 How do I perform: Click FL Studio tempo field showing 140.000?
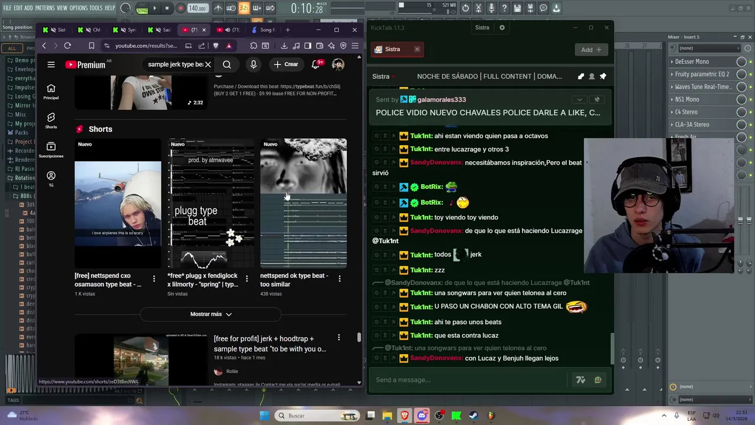click(x=198, y=8)
